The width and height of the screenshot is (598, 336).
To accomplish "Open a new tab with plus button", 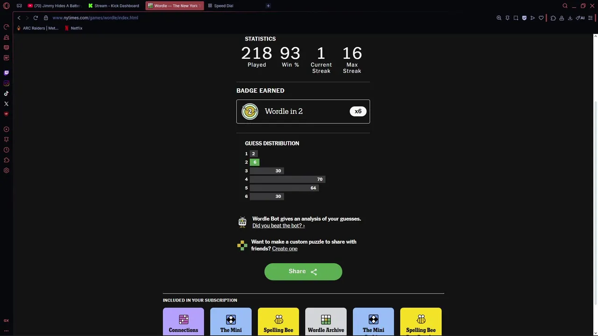I will [x=268, y=6].
